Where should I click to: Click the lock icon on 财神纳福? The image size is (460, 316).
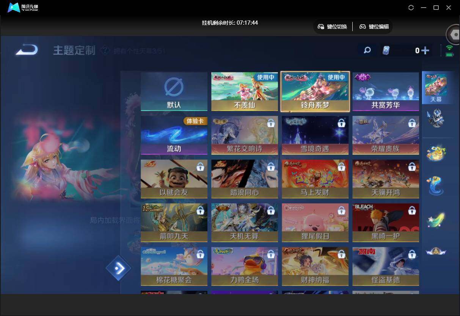tap(341, 254)
